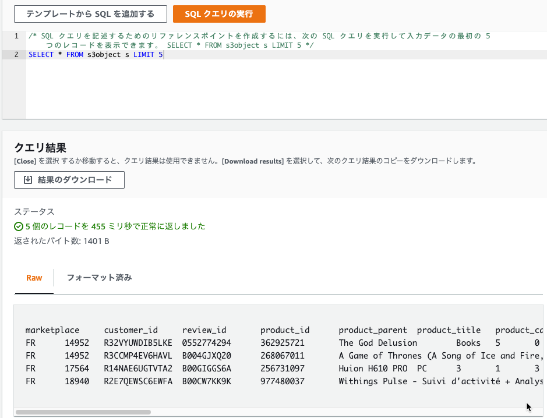Click the empty area of SQL editor
The height and width of the screenshot is (418, 547).
[286, 89]
